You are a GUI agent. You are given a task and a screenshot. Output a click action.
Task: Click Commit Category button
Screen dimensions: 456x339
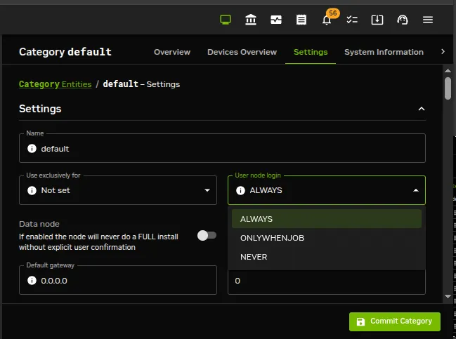395,321
